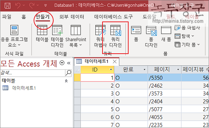The width and height of the screenshot is (209, 128).
Task: Launch the 폼 마법사
Action: (x=187, y=28)
